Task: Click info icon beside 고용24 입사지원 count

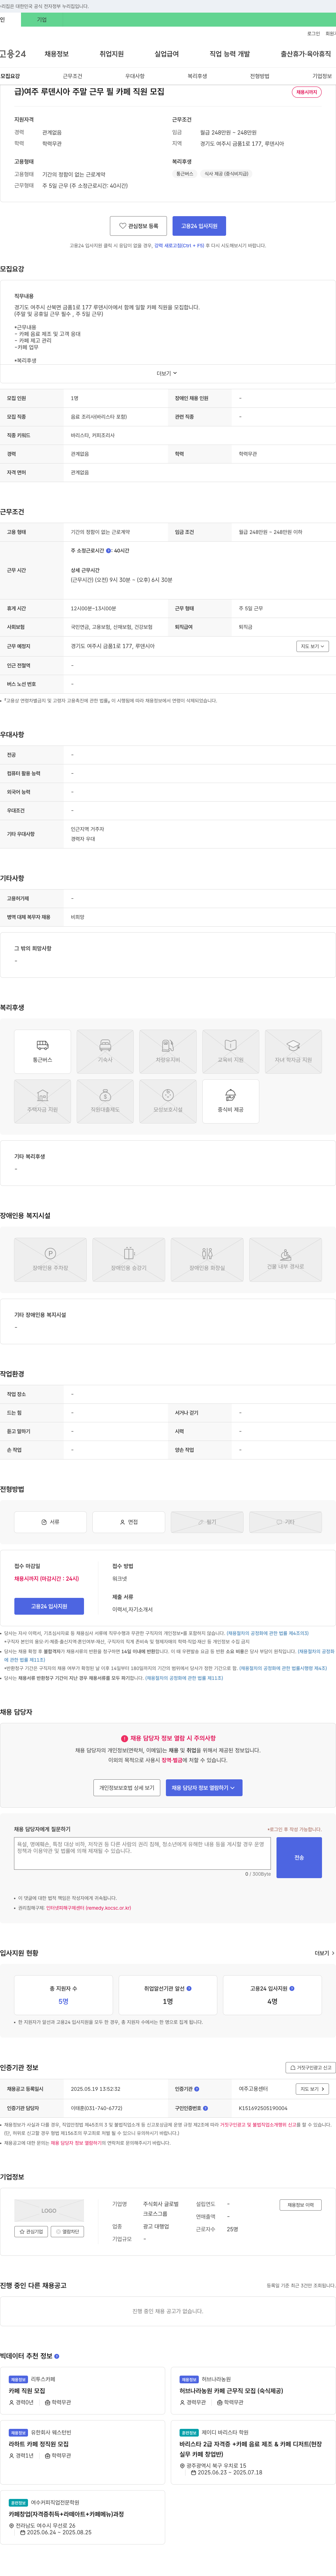Action: 292,1988
